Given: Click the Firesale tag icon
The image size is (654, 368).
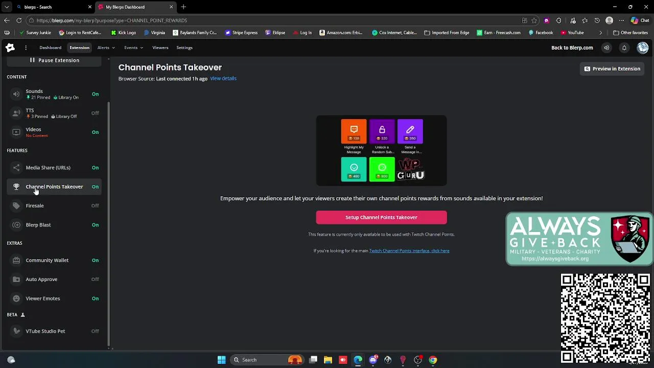Looking at the screenshot, I should click(16, 205).
